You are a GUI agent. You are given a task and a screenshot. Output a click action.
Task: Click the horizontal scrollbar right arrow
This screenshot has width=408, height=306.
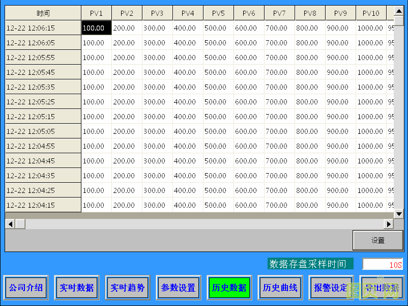click(389, 224)
